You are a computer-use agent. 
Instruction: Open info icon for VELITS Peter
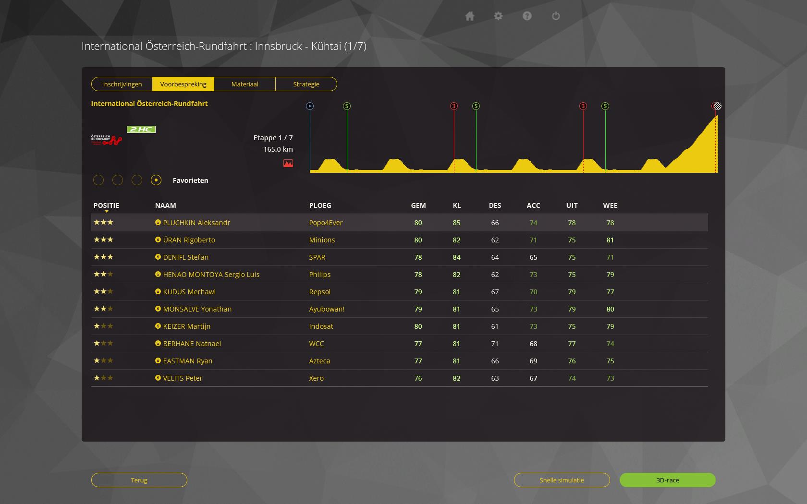coord(158,378)
